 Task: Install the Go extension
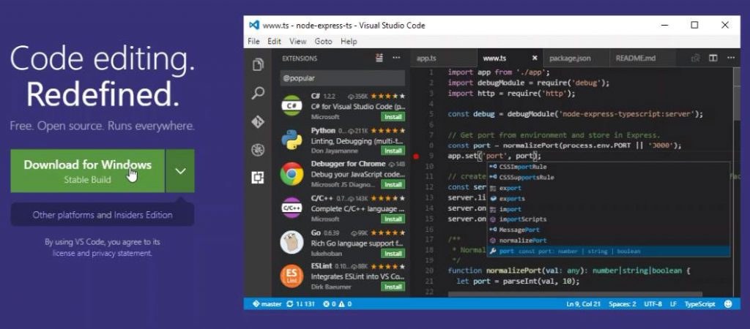393,254
